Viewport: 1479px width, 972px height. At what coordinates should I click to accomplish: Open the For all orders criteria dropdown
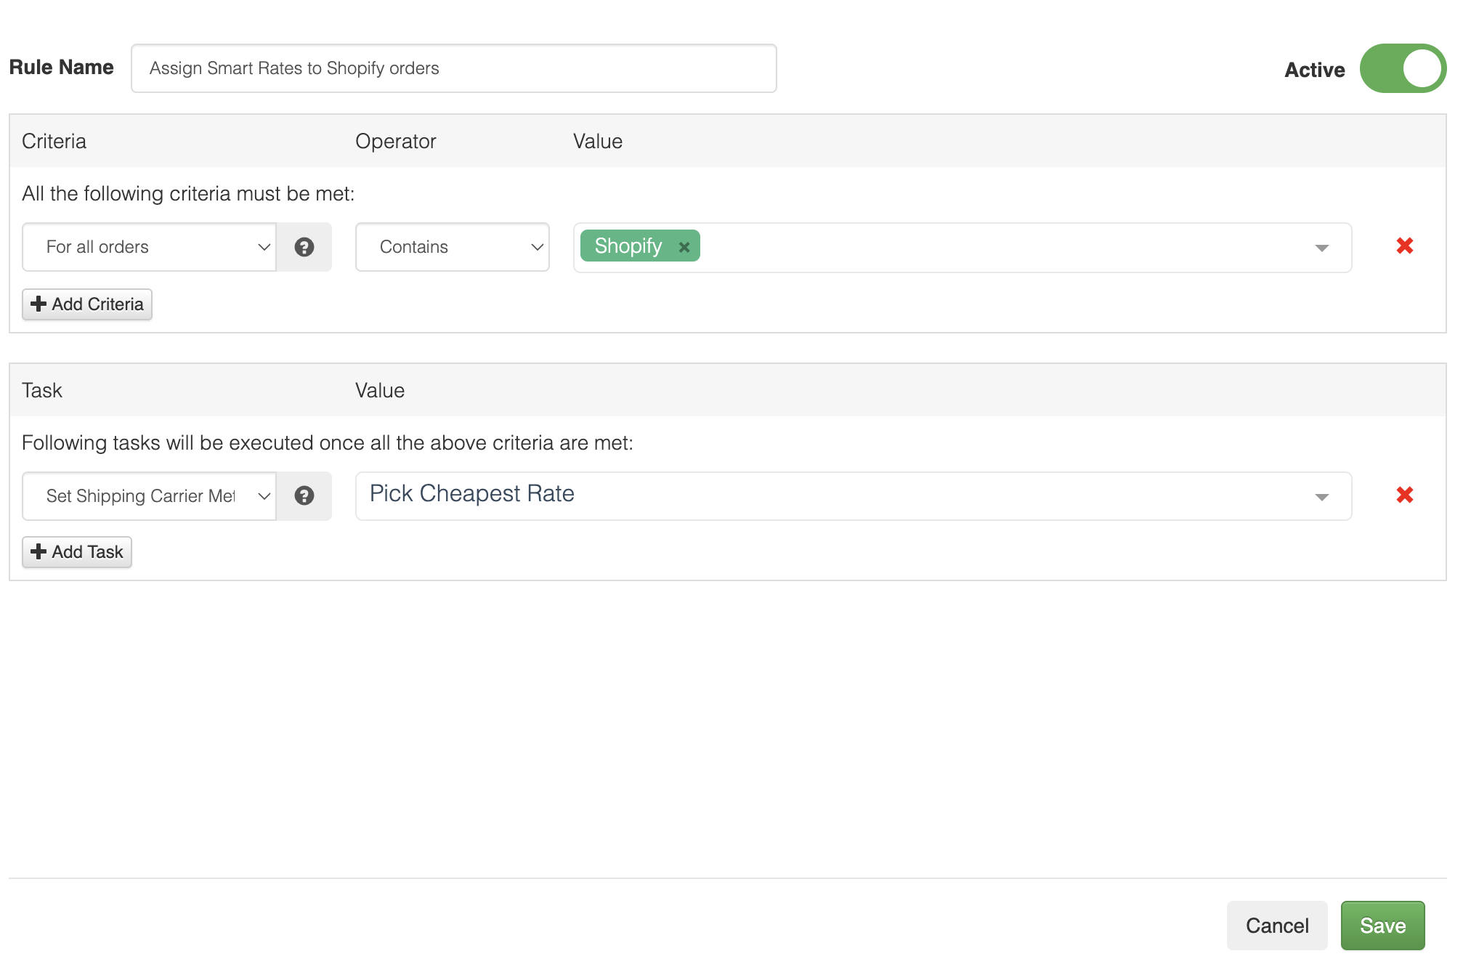pyautogui.click(x=149, y=247)
